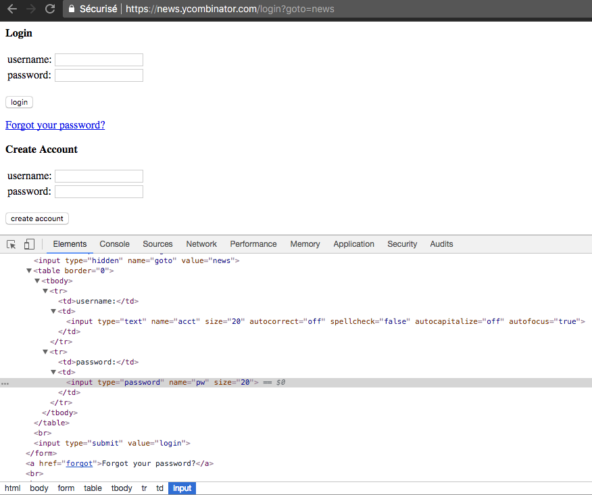
Task: Toggle the device toolbar icon
Action: (x=28, y=243)
